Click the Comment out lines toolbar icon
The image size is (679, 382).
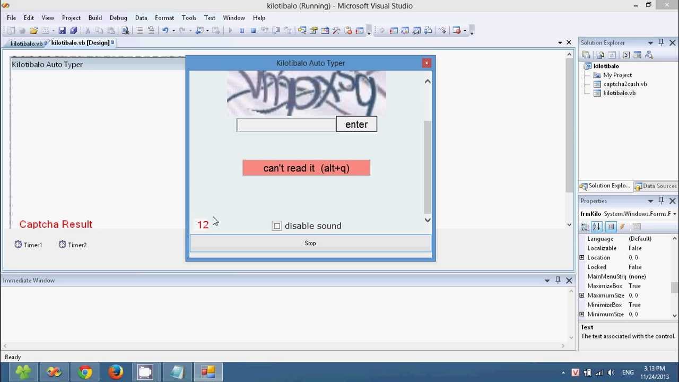[x=140, y=31]
